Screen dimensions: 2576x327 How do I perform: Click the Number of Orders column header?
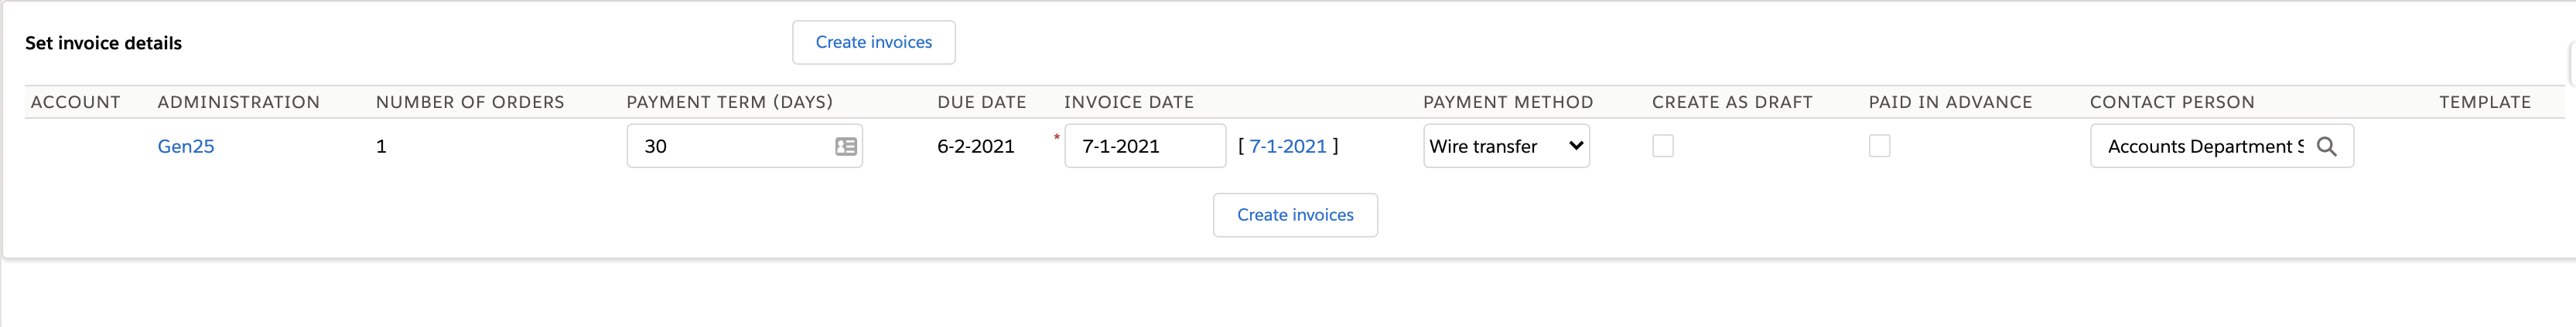point(470,102)
